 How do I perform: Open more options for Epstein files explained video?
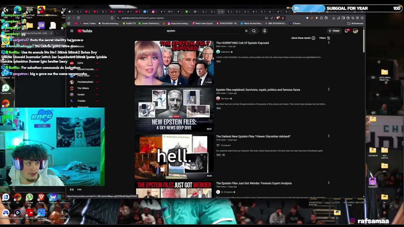click(329, 90)
